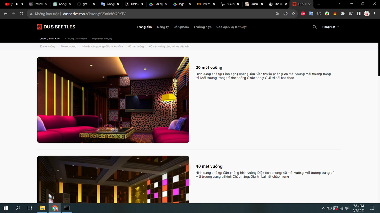Go forward using the browser forward arrow
Viewport: 380px width, 213px height.
[13, 14]
